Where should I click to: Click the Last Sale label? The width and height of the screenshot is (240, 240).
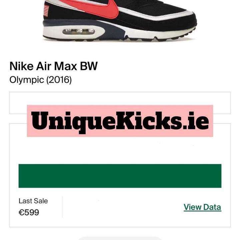pos(33,201)
